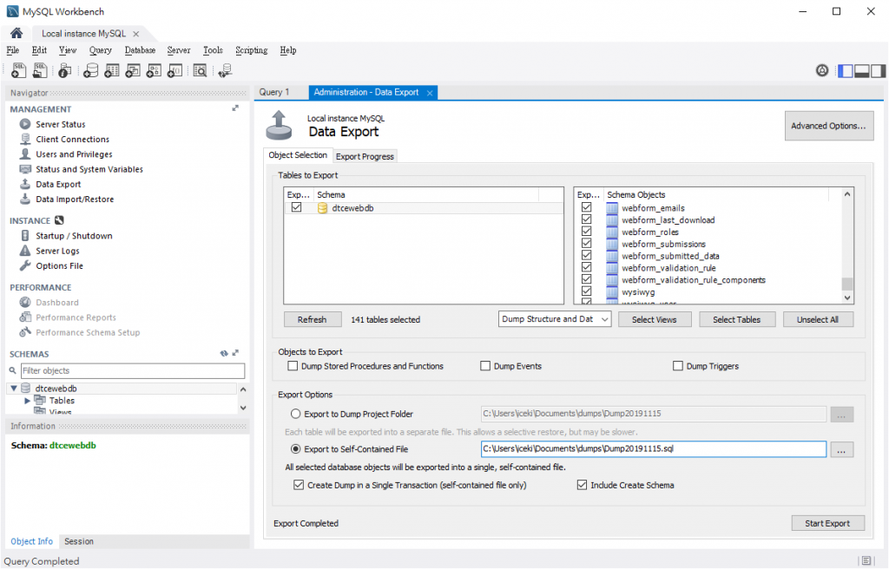This screenshot has height=569, width=889.
Task: Close Administration - Data Export tab
Action: (x=430, y=93)
